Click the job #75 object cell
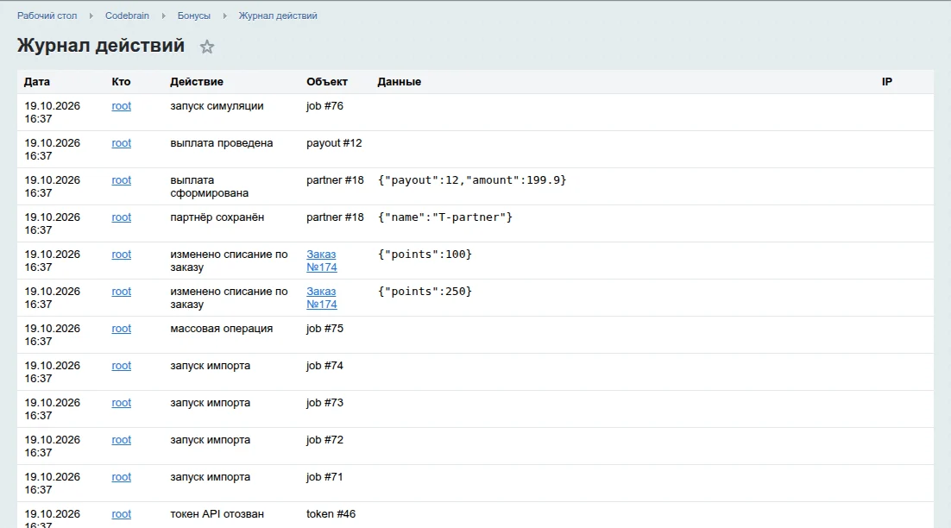951x528 pixels. pyautogui.click(x=324, y=329)
